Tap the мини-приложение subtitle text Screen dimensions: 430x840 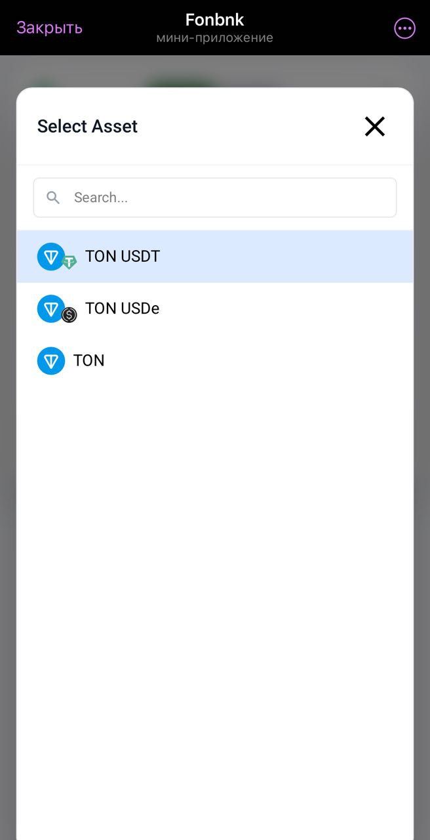215,37
